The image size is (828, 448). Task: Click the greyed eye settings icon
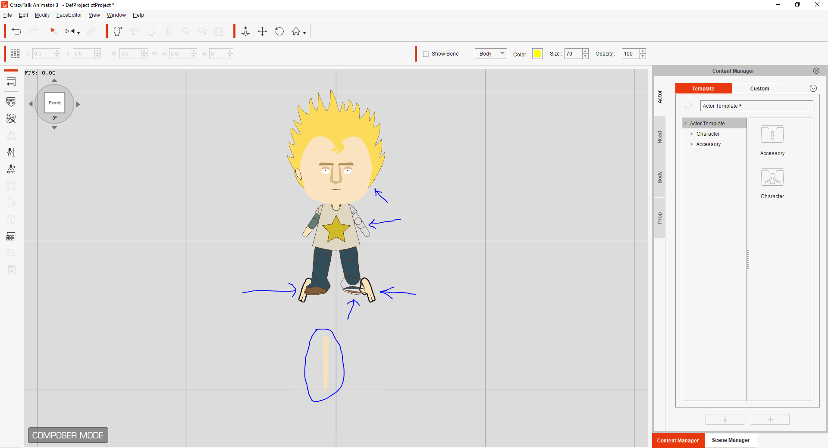185,31
